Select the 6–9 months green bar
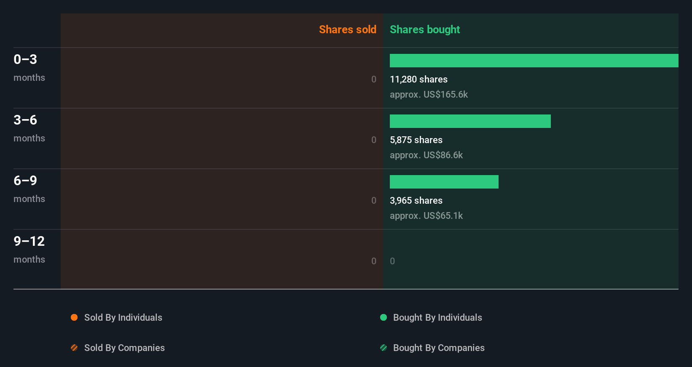 tap(444, 182)
